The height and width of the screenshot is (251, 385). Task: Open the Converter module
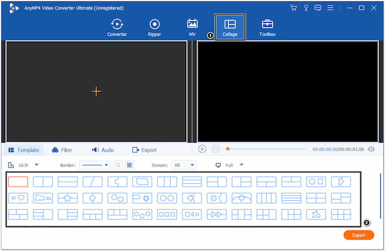[117, 28]
